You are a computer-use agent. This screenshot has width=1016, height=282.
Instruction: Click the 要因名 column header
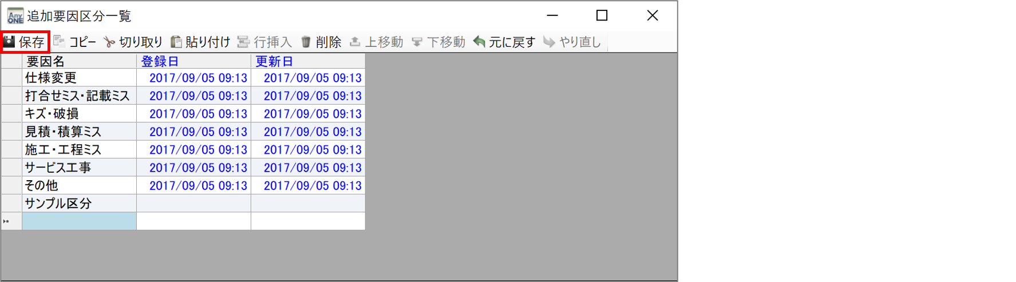(x=79, y=61)
